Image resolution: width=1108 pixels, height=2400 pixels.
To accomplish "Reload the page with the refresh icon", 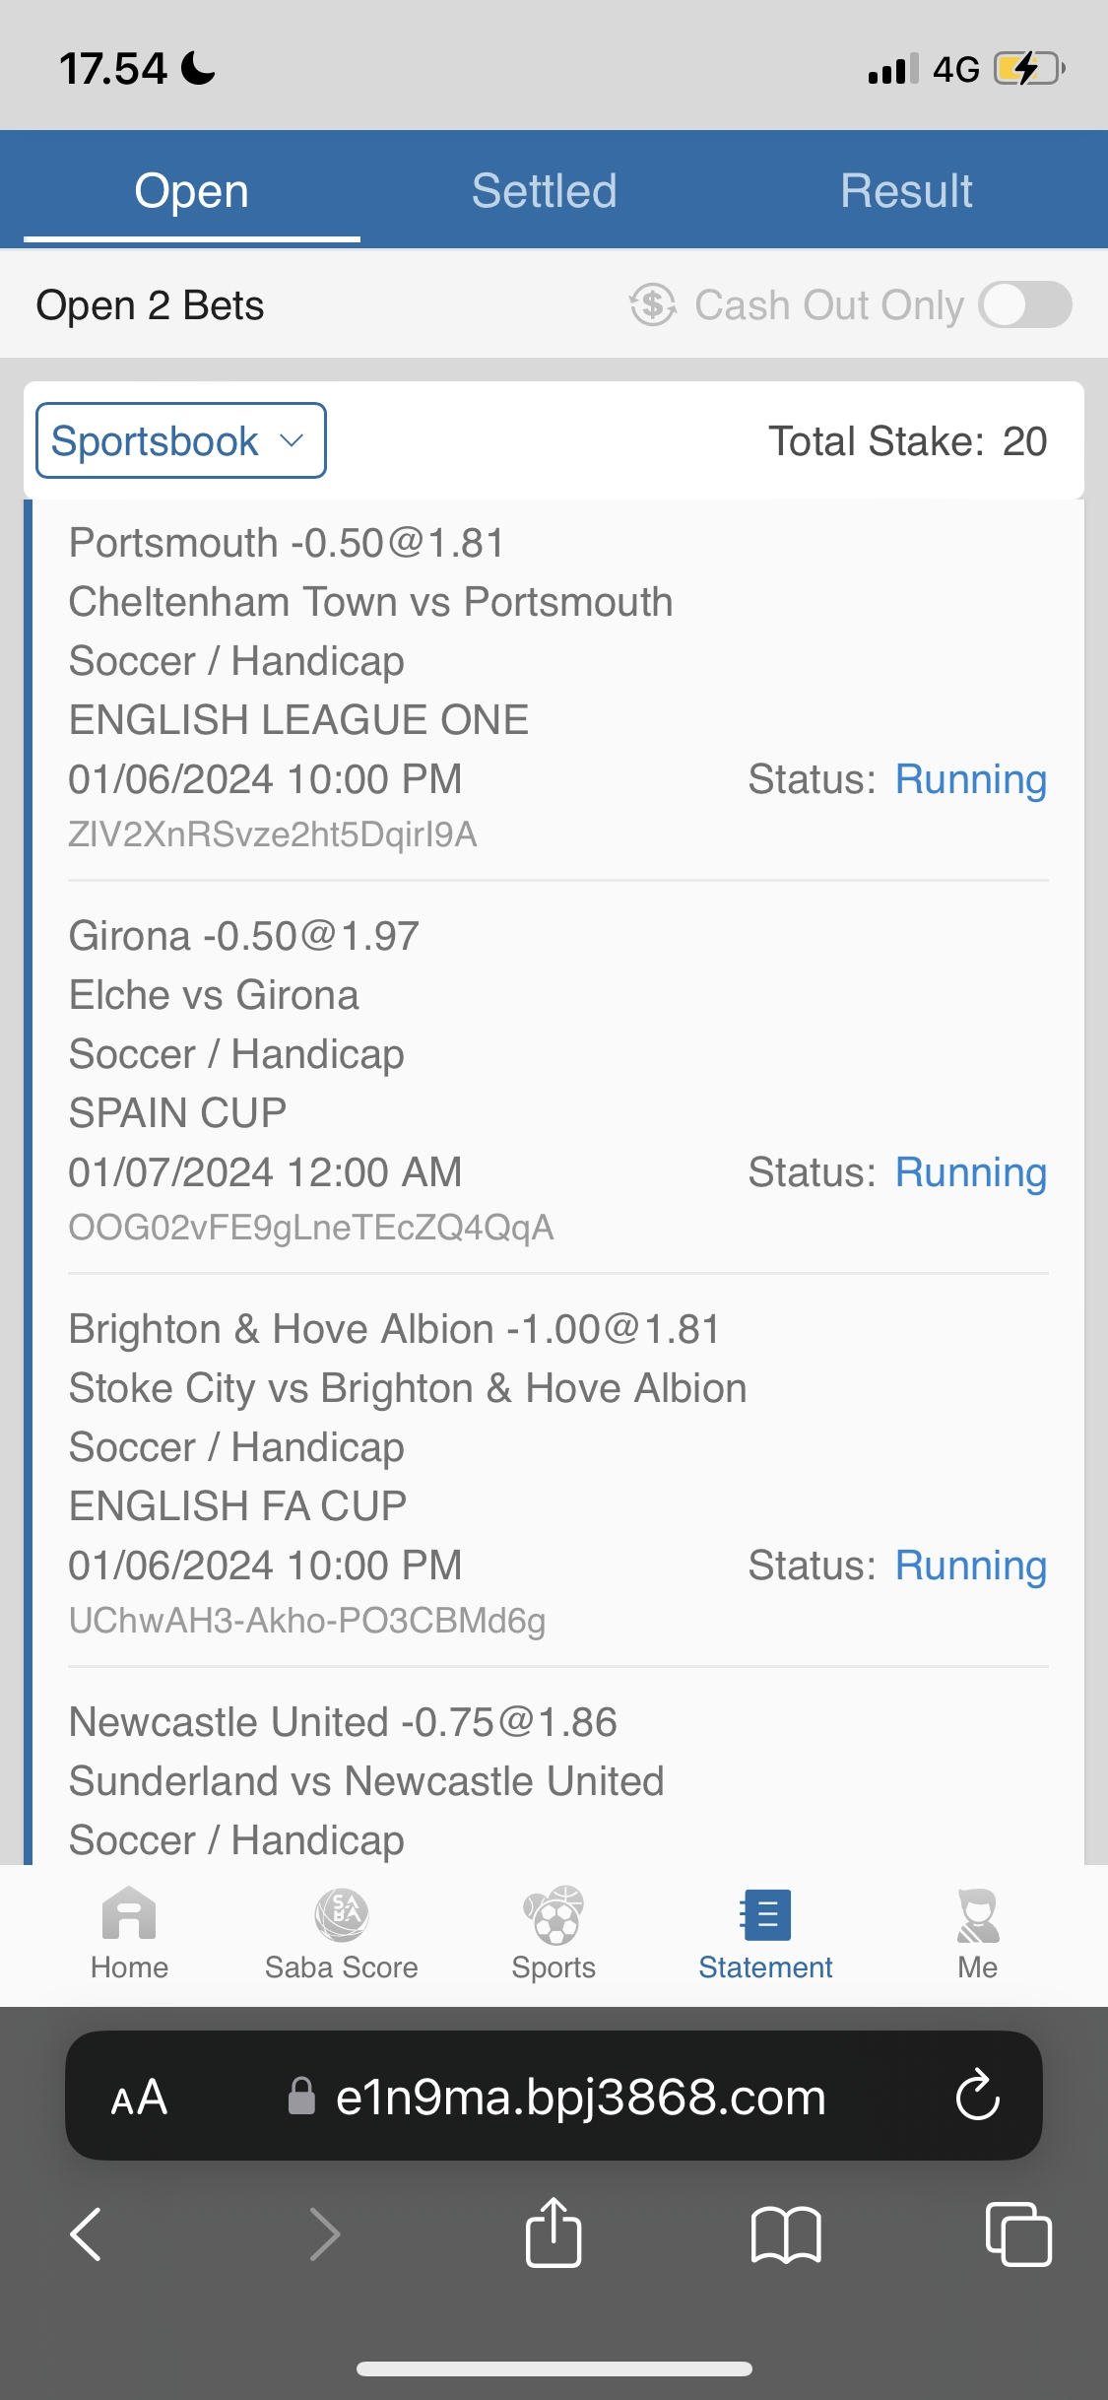I will [977, 2096].
